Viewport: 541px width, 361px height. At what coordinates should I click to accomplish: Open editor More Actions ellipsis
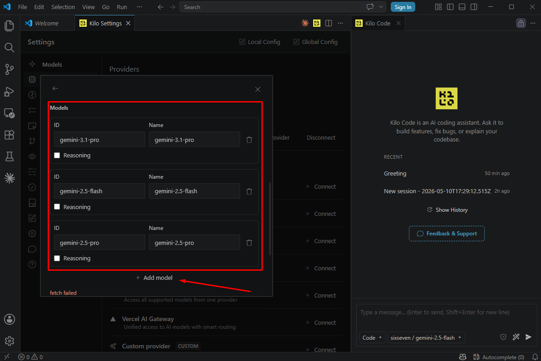340,23
